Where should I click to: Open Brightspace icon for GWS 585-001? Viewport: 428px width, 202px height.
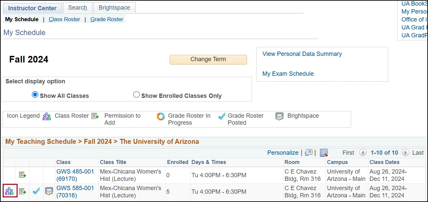[49, 191]
